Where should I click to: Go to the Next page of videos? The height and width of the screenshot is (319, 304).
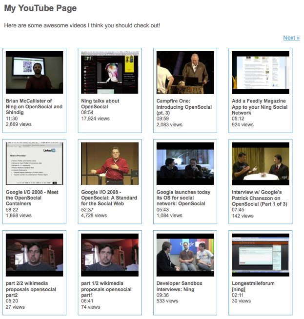click(x=291, y=38)
